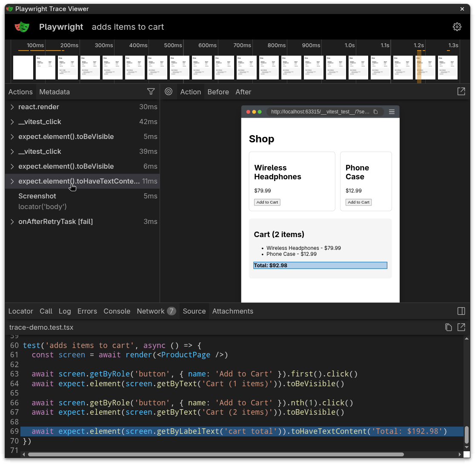Select the pick locator target icon
The image size is (475, 464).
point(169,91)
